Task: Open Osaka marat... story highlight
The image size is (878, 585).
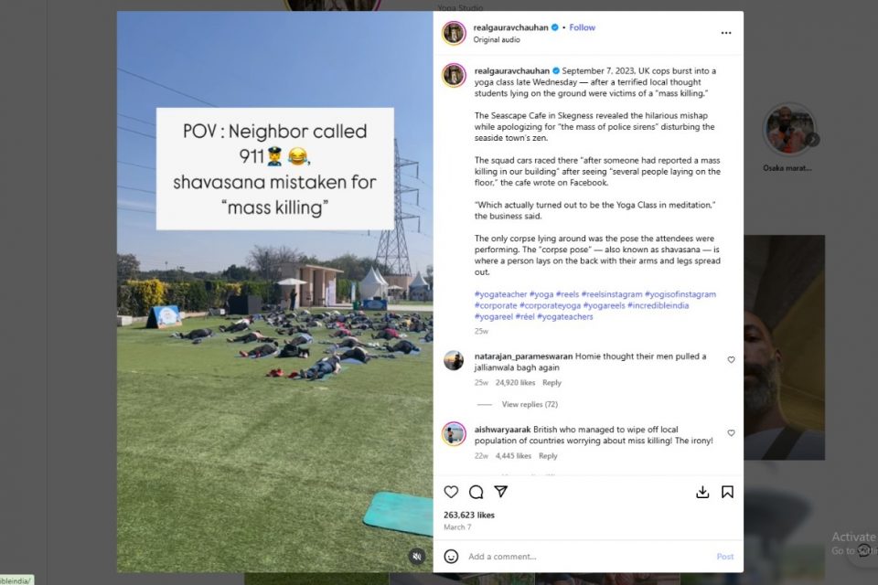Action: 787,130
